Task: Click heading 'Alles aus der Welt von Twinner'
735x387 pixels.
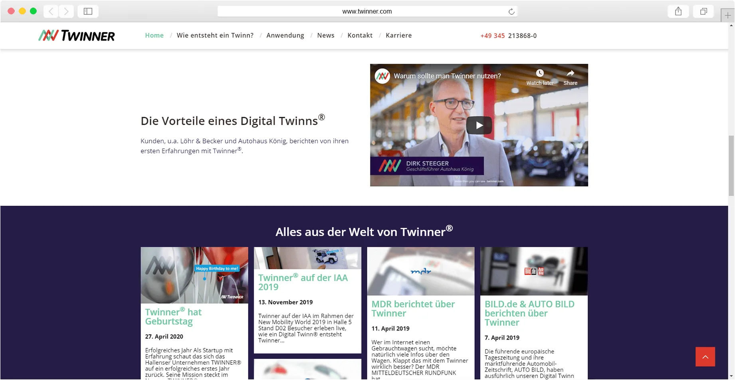Action: 364,231
